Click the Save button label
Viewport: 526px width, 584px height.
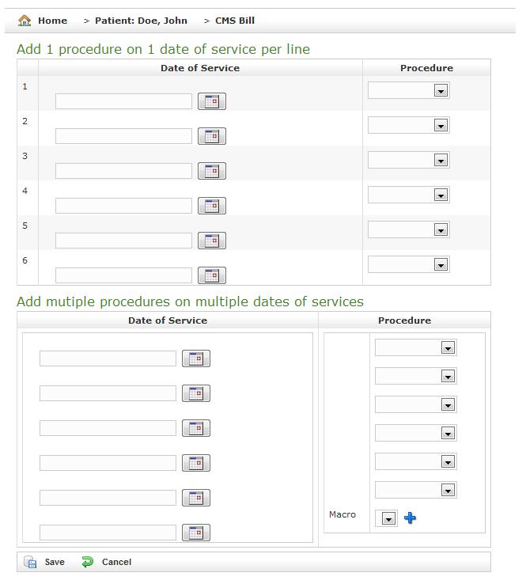(x=55, y=562)
